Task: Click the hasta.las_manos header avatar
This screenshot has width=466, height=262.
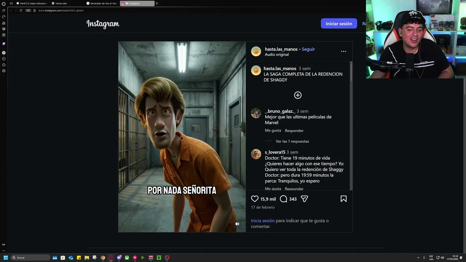Action: coord(256,51)
